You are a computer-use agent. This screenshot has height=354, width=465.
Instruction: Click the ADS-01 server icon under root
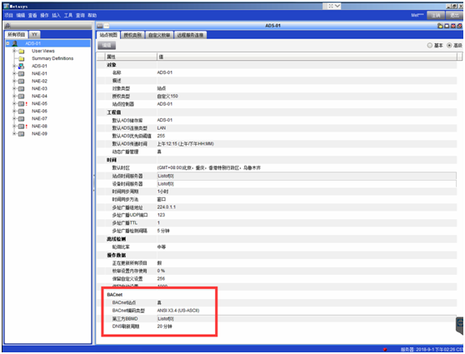pos(21,66)
